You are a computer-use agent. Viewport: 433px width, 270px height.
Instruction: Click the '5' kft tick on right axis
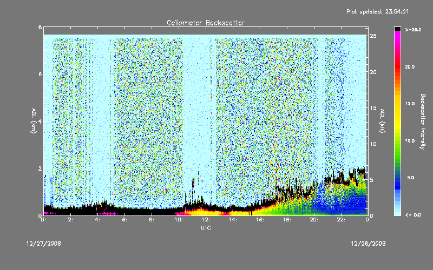(372, 180)
